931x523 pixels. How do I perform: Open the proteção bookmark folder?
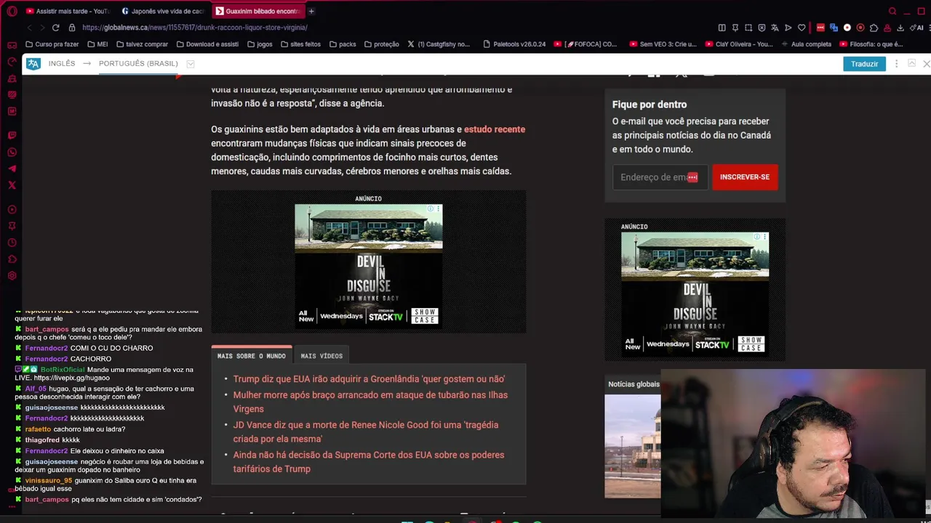click(381, 44)
